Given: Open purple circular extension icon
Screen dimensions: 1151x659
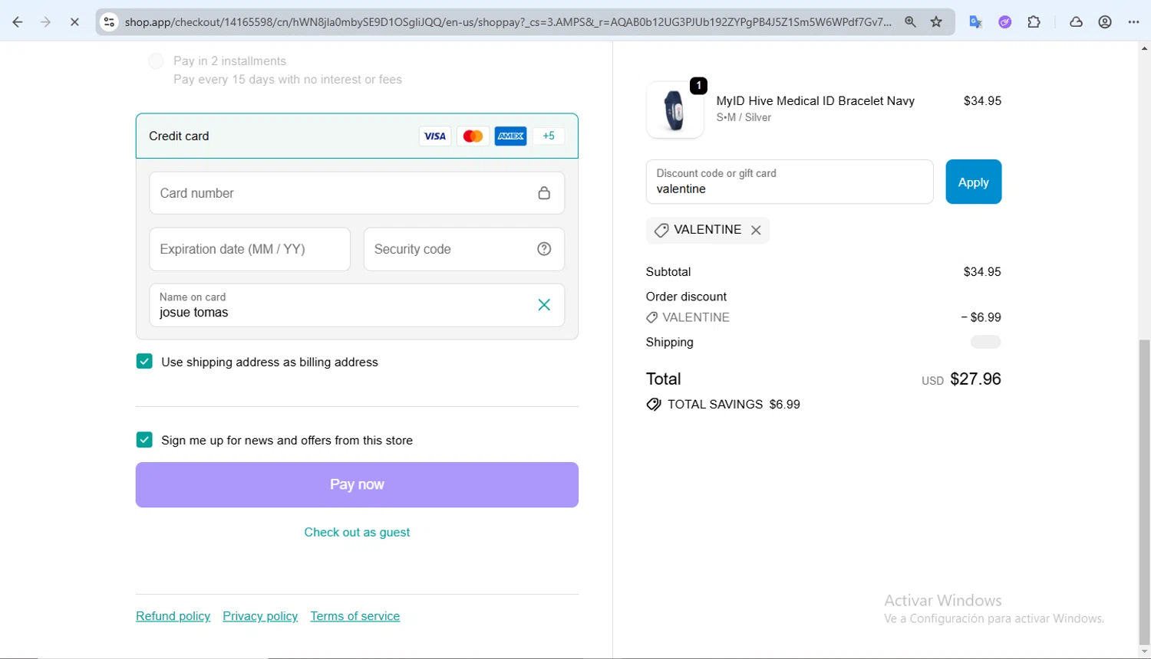Looking at the screenshot, I should click(x=1005, y=22).
